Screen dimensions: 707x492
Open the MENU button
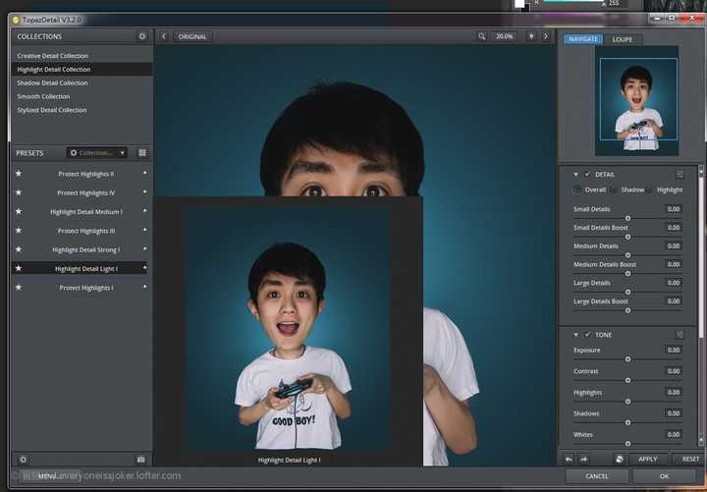(47, 476)
